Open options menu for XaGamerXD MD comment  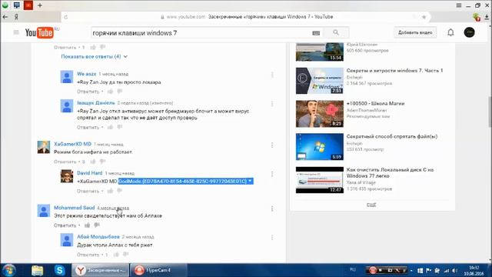coord(272,145)
